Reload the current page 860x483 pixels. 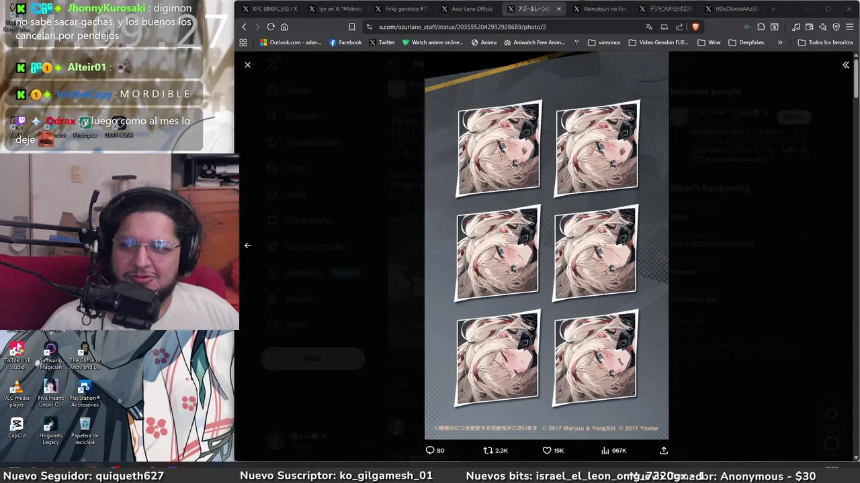(x=271, y=27)
